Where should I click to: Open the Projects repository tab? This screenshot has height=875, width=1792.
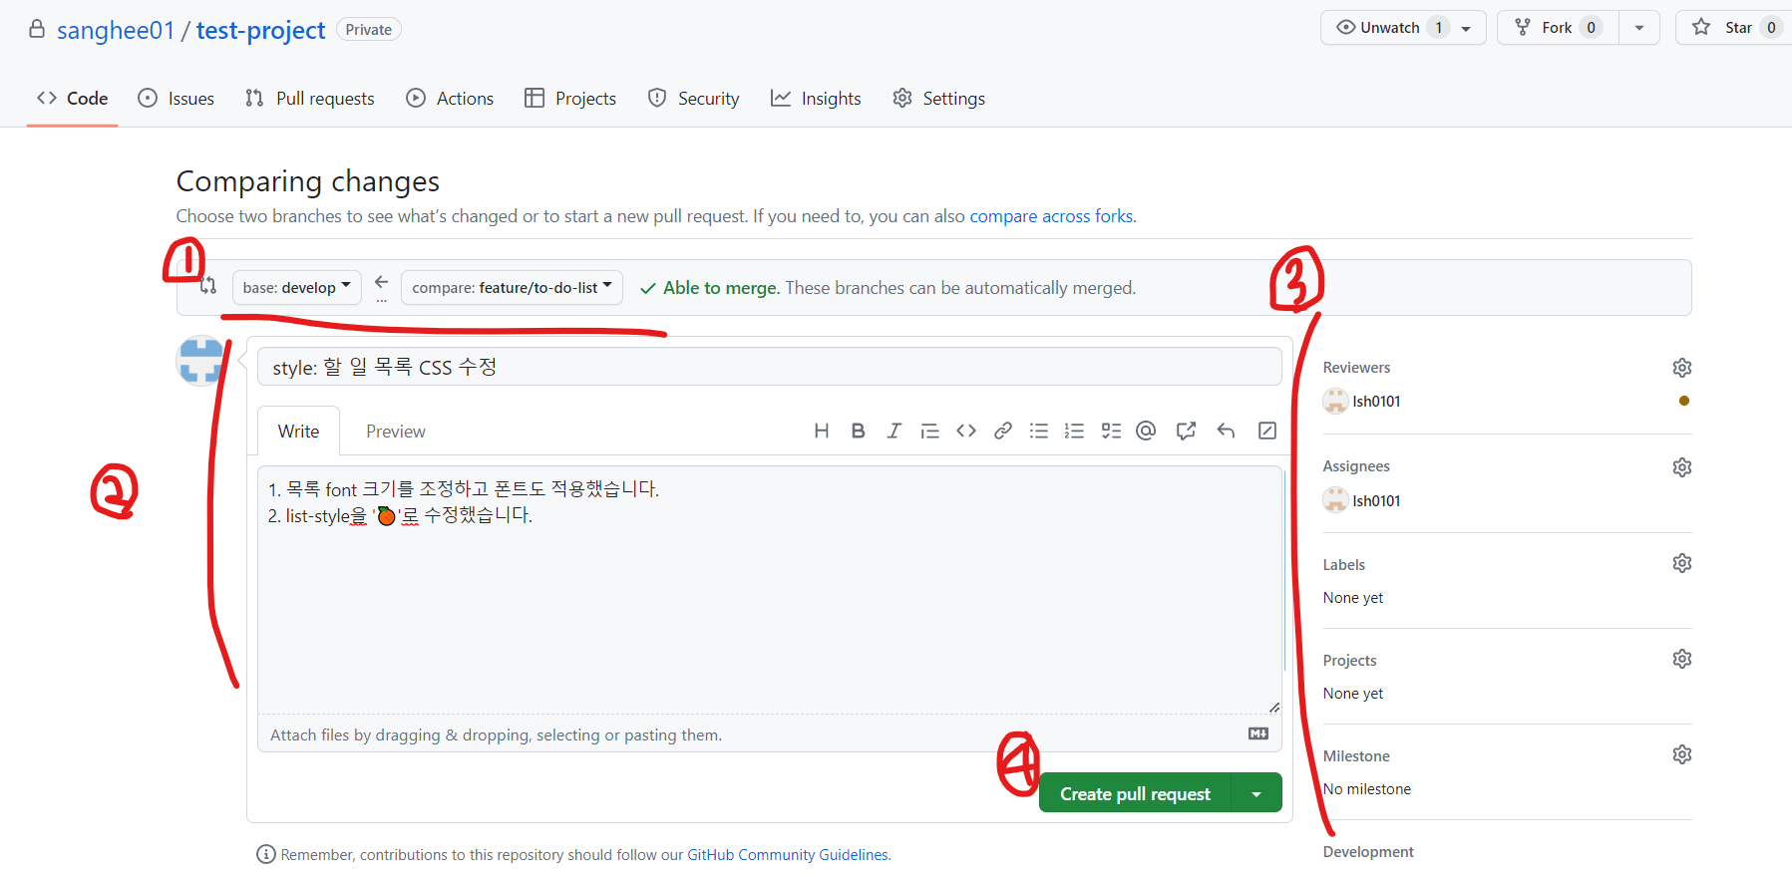point(570,98)
